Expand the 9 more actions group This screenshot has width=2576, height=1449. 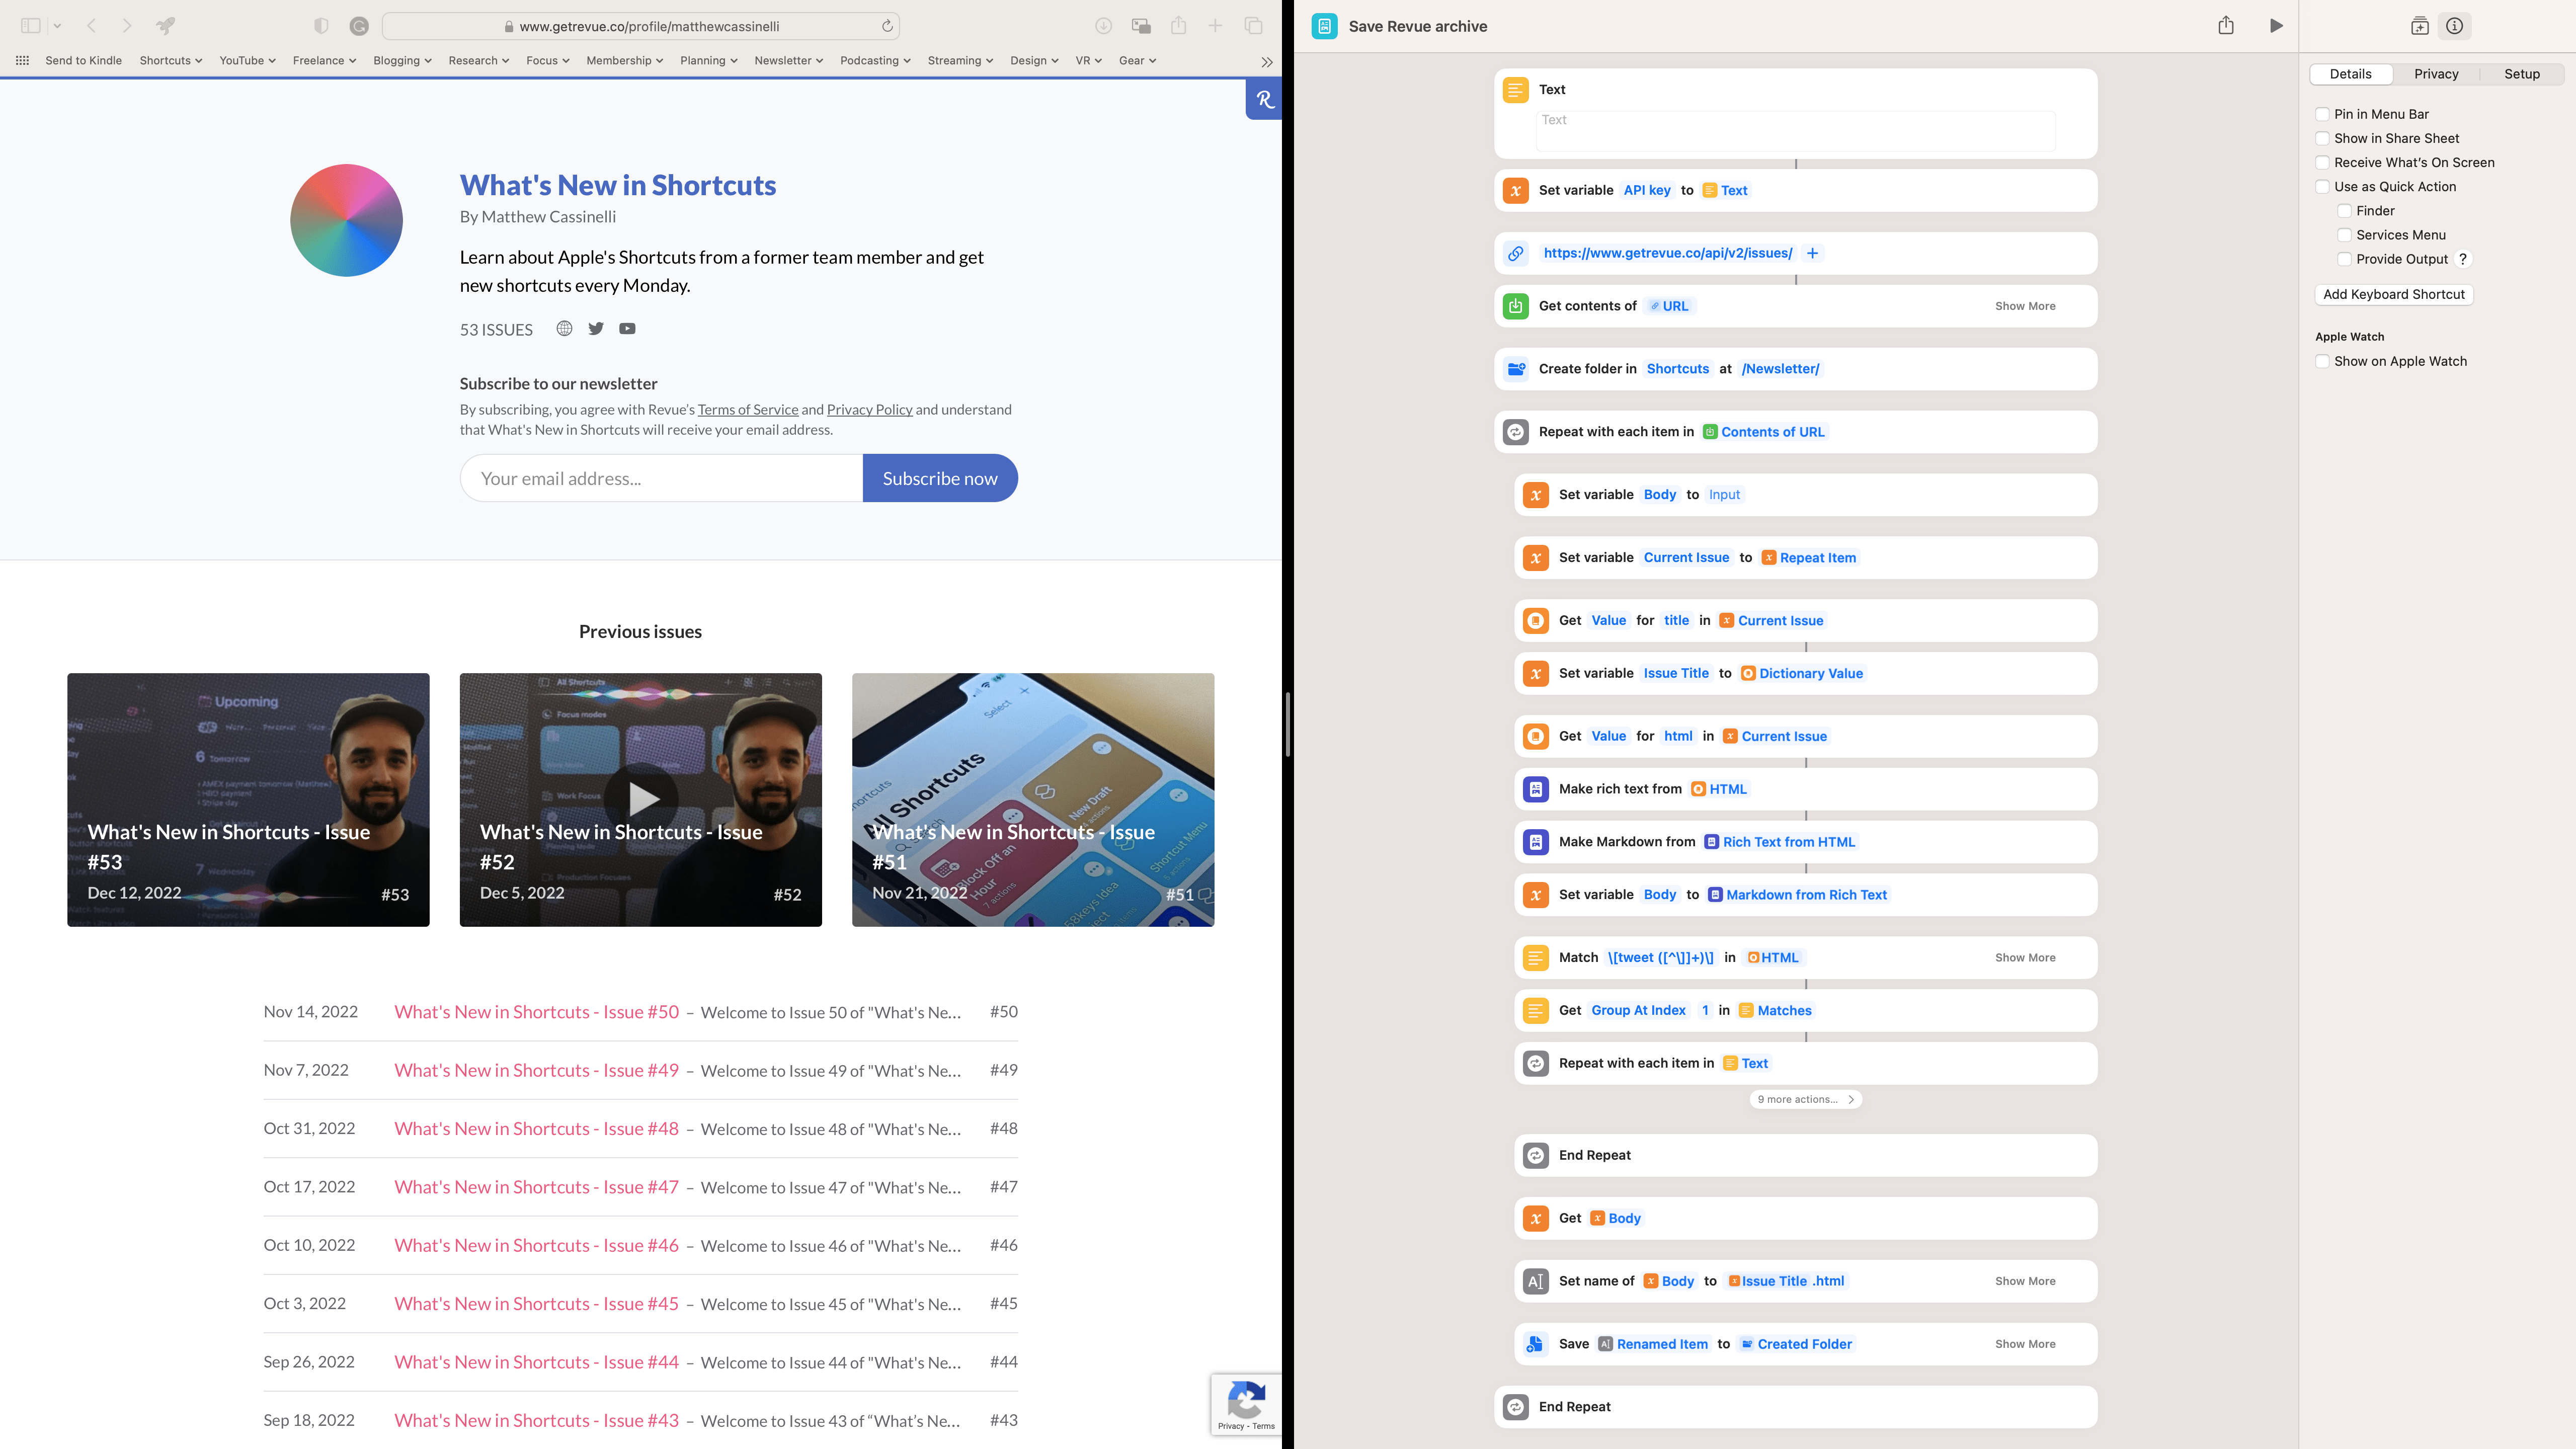click(x=1805, y=1099)
